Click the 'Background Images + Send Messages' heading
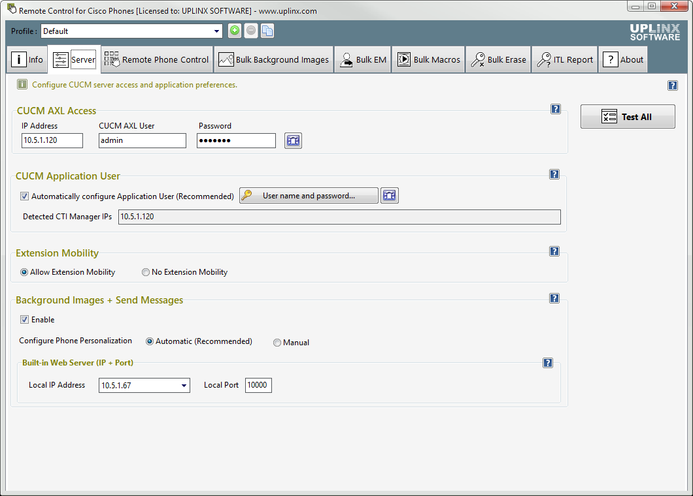693x496 pixels. pyautogui.click(x=99, y=300)
